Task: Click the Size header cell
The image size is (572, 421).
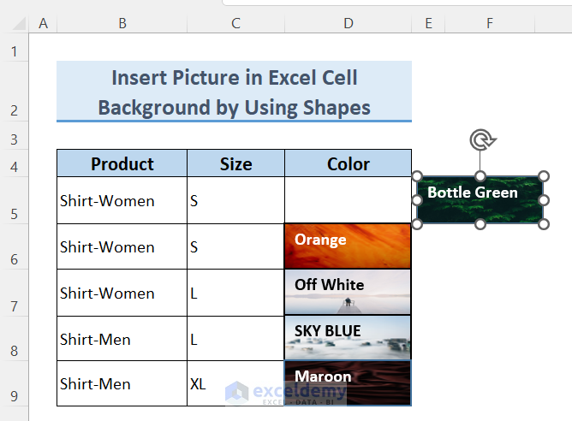Action: click(235, 163)
